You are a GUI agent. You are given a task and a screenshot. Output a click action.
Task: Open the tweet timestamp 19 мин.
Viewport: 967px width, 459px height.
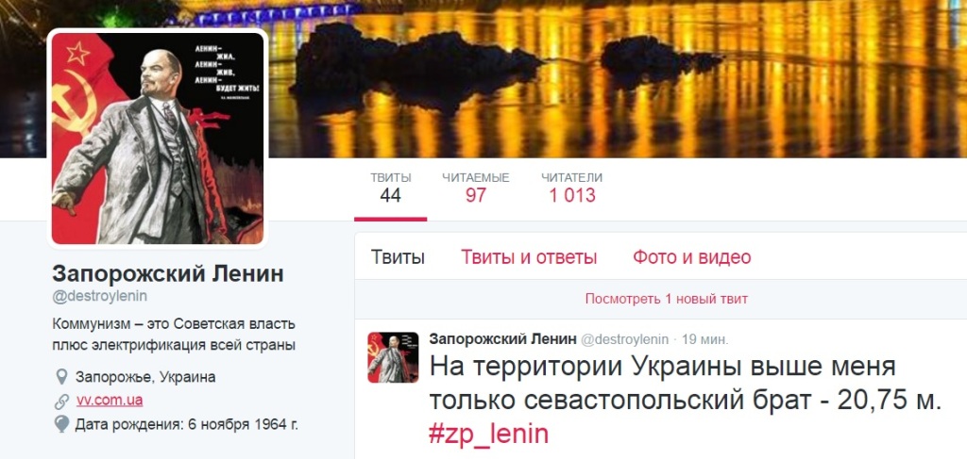(704, 339)
